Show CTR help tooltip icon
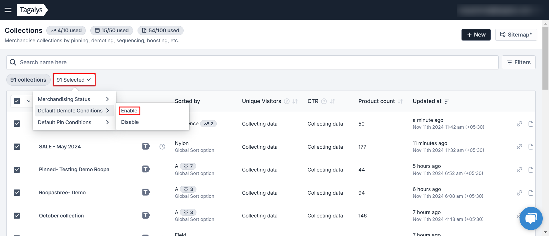 pos(324,101)
